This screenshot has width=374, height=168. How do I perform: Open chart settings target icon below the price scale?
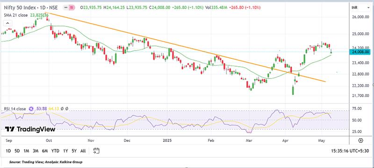[x=360, y=140]
